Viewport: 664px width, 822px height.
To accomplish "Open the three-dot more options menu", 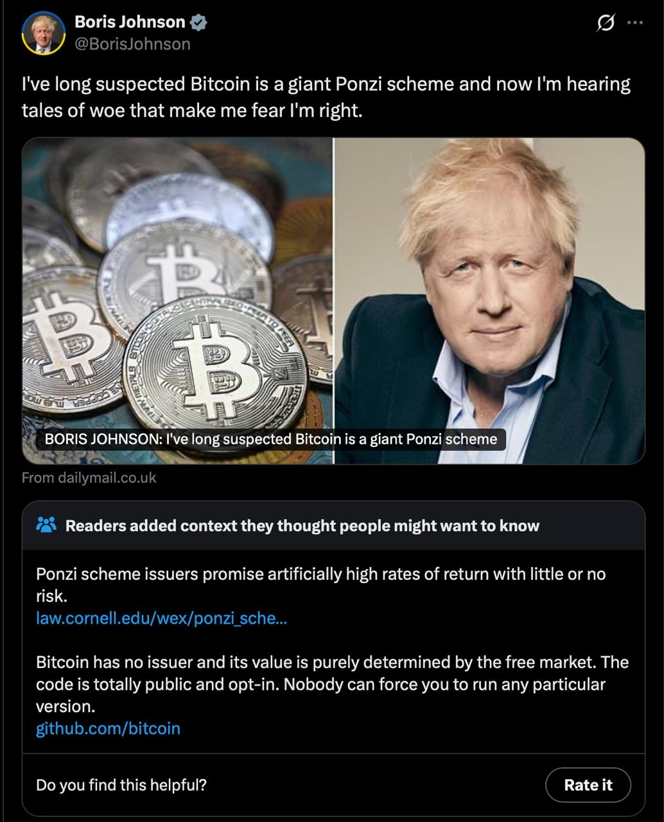I will pyautogui.click(x=635, y=23).
